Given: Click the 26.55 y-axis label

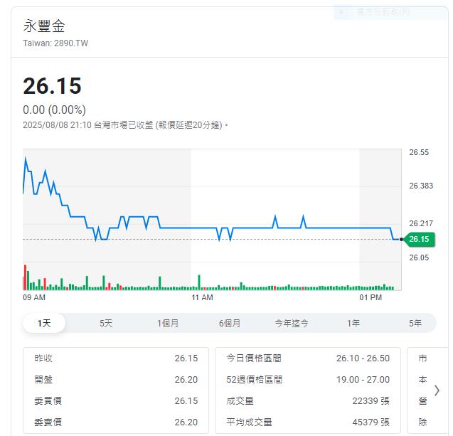Looking at the screenshot, I should [x=419, y=152].
